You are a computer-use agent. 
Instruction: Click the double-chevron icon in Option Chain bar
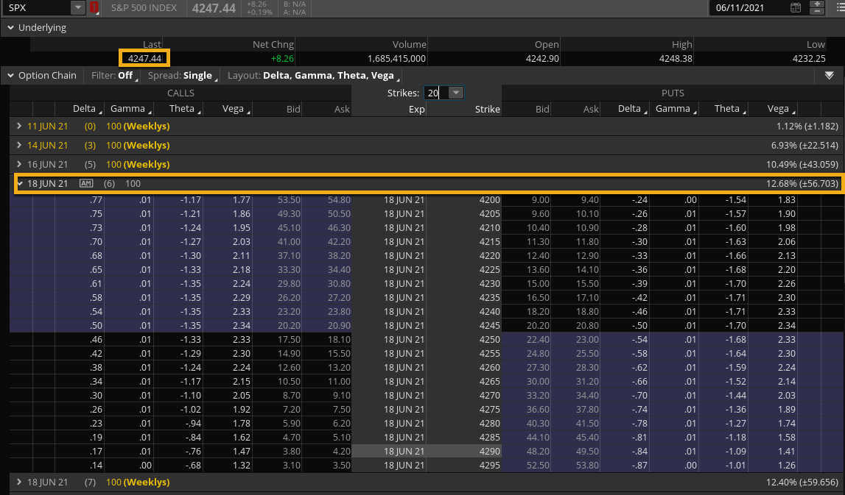coord(829,75)
